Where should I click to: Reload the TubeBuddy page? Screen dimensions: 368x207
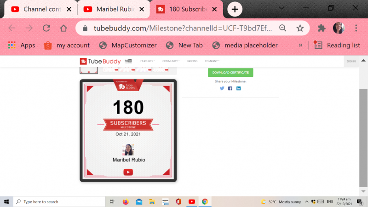coord(46,28)
